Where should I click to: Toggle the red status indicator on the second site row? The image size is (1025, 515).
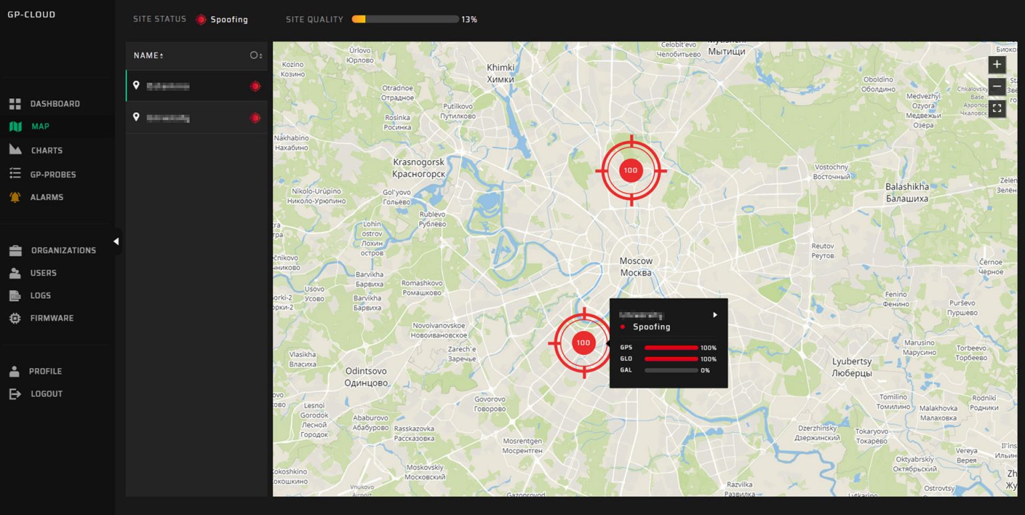pyautogui.click(x=255, y=117)
